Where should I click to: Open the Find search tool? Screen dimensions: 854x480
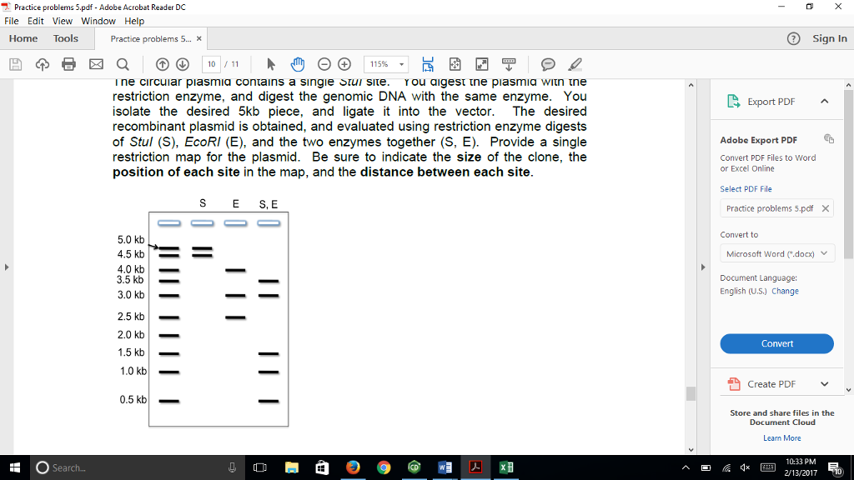[x=122, y=63]
